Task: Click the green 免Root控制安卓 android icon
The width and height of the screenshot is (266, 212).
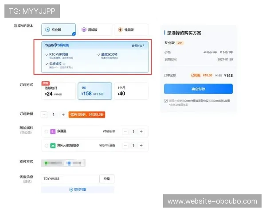Action: (53, 146)
